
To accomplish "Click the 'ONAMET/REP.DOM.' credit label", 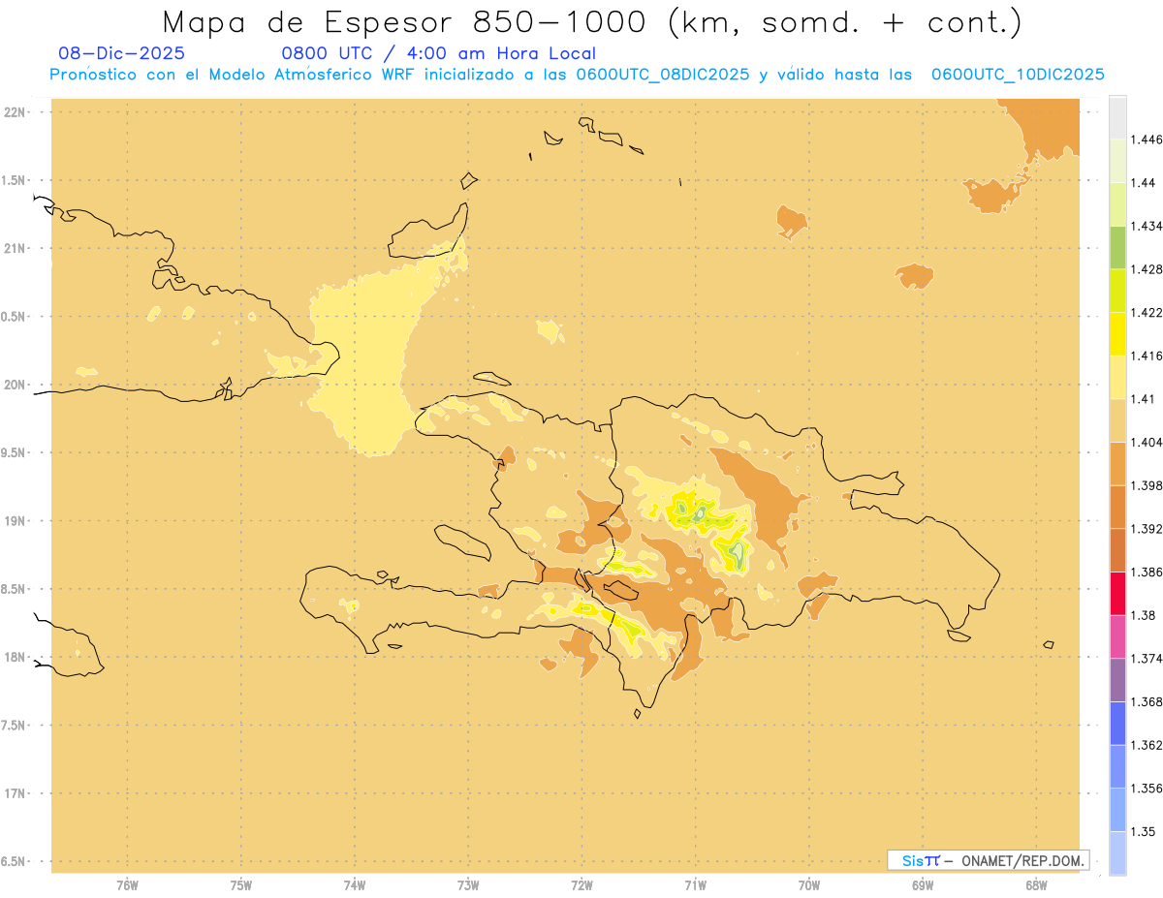I will pyautogui.click(x=1022, y=860).
